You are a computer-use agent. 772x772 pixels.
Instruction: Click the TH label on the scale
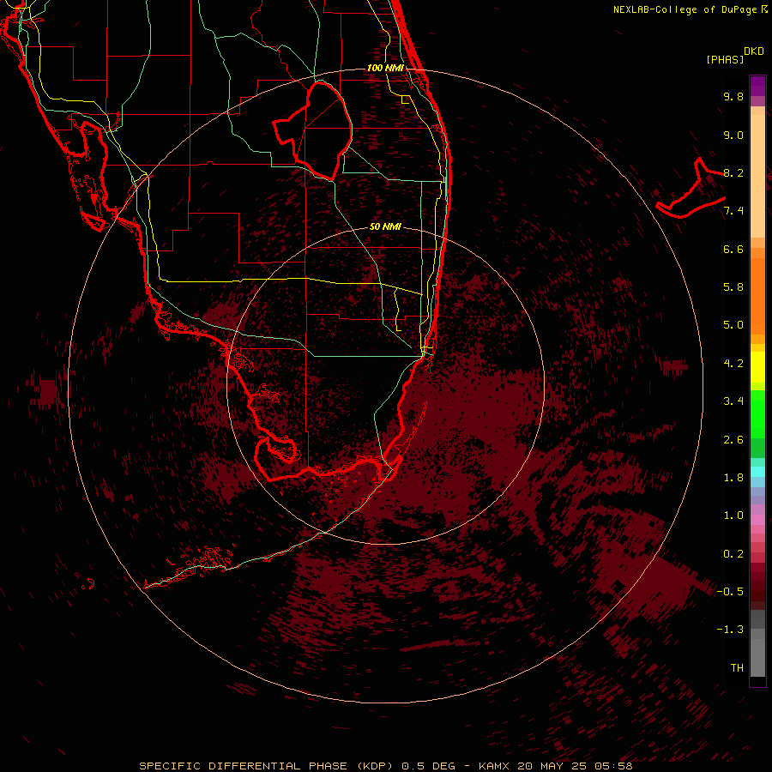click(x=737, y=668)
